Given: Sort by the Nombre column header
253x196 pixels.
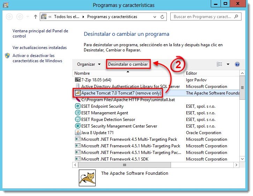Looking at the screenshot, I should point(128,73).
